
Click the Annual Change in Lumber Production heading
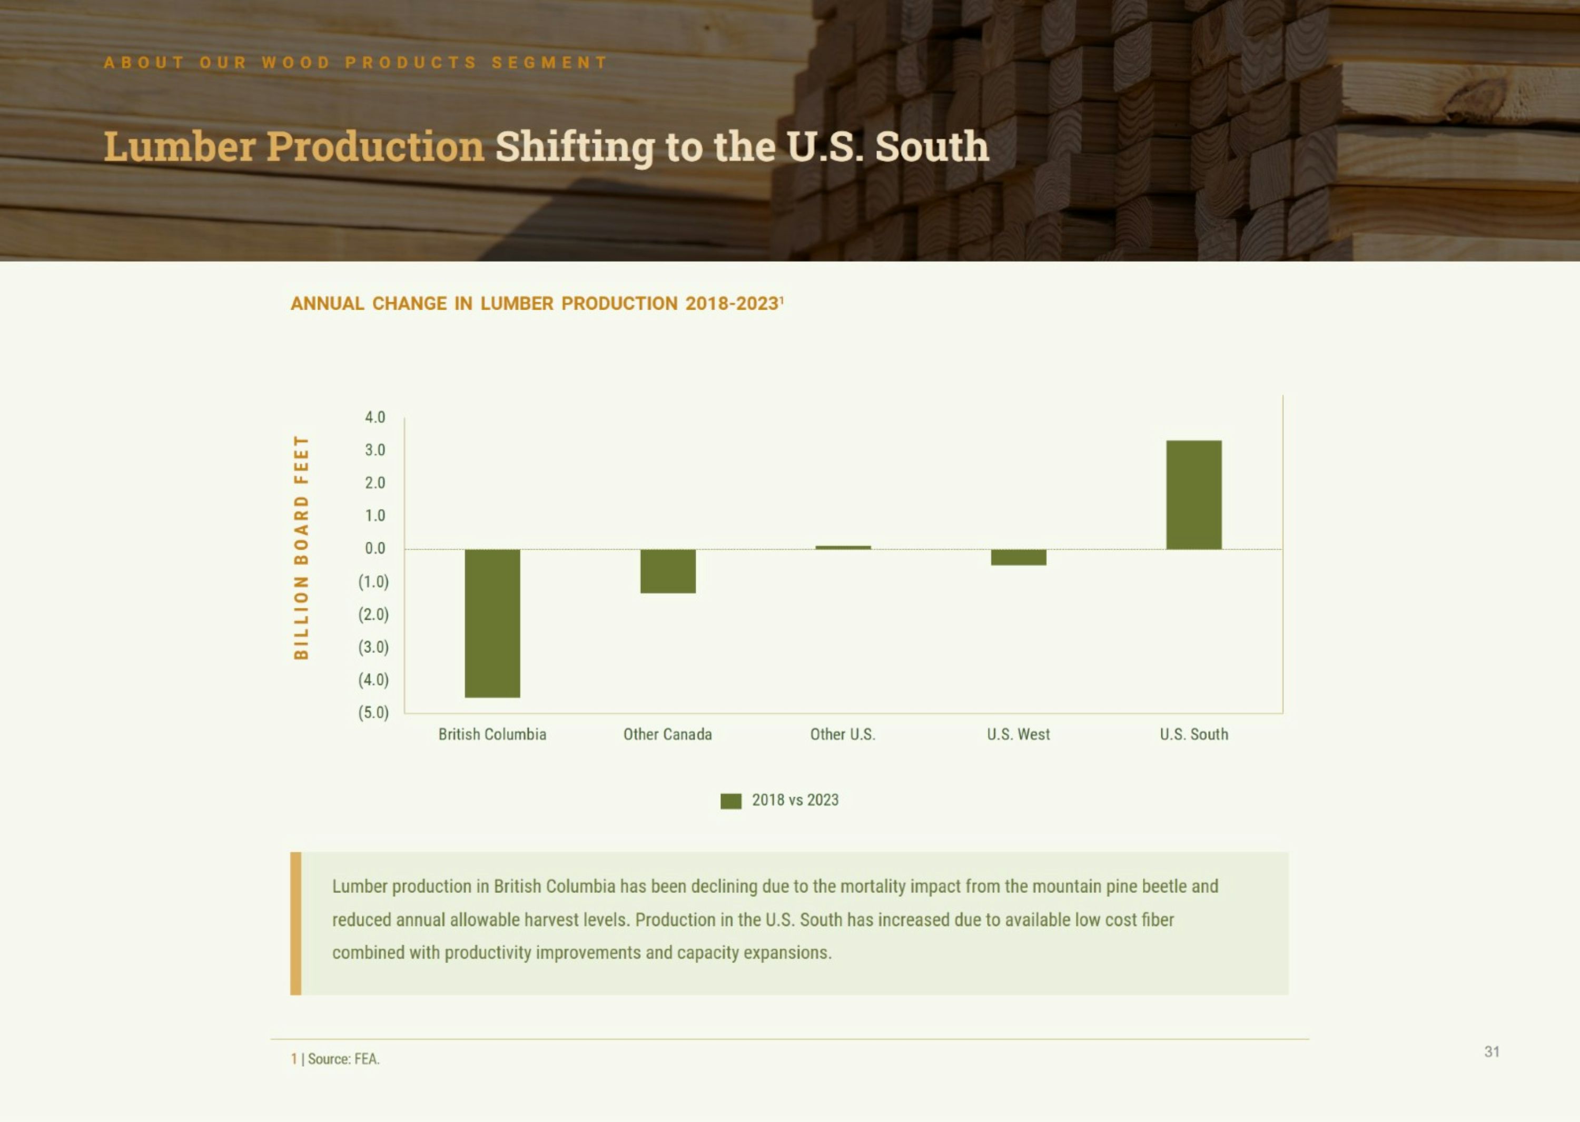[536, 303]
